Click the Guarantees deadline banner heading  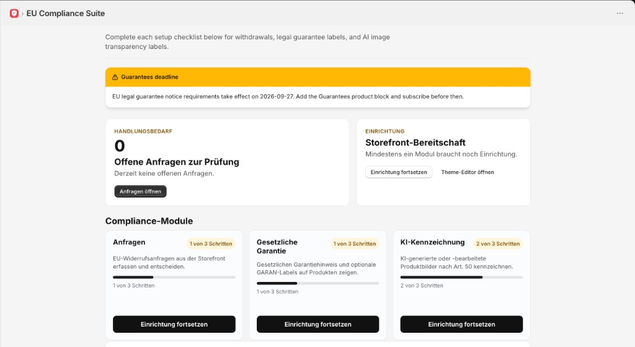[149, 77]
